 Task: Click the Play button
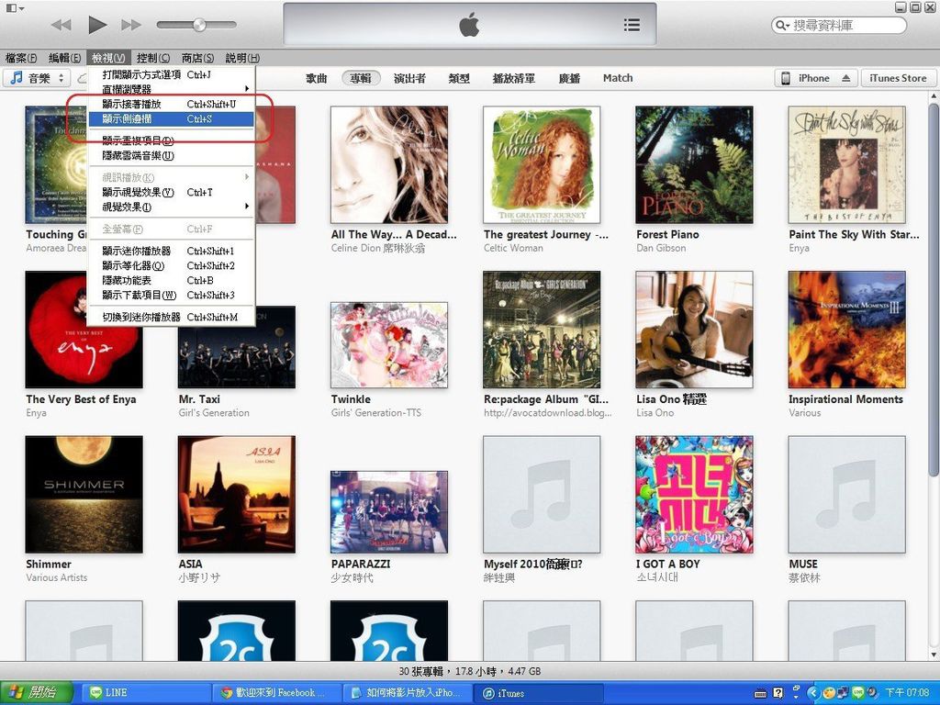click(x=97, y=25)
